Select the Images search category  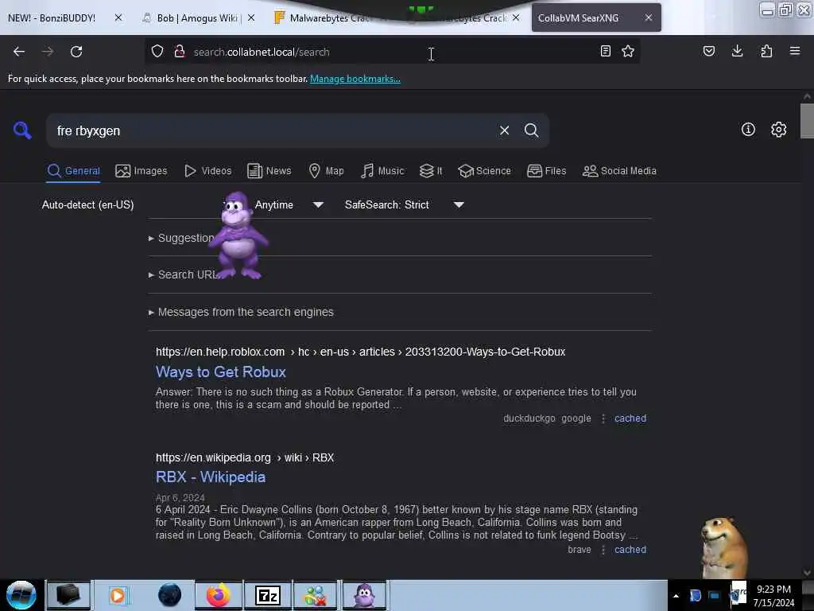(141, 170)
